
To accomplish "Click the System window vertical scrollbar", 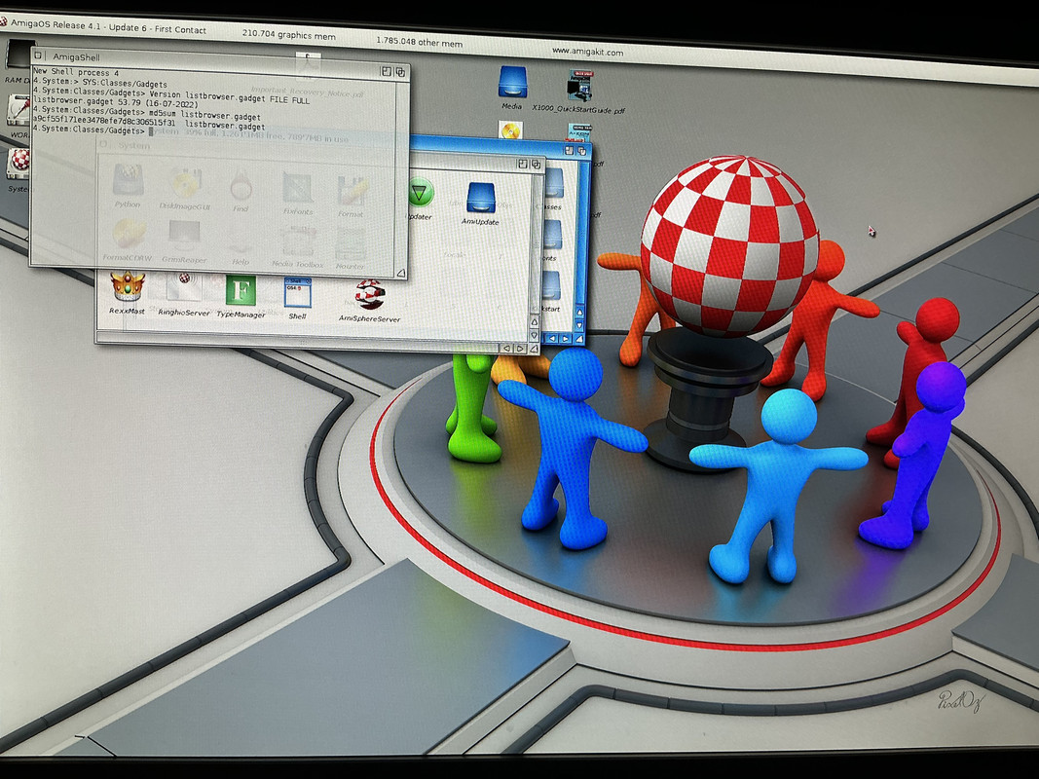I will (x=537, y=243).
